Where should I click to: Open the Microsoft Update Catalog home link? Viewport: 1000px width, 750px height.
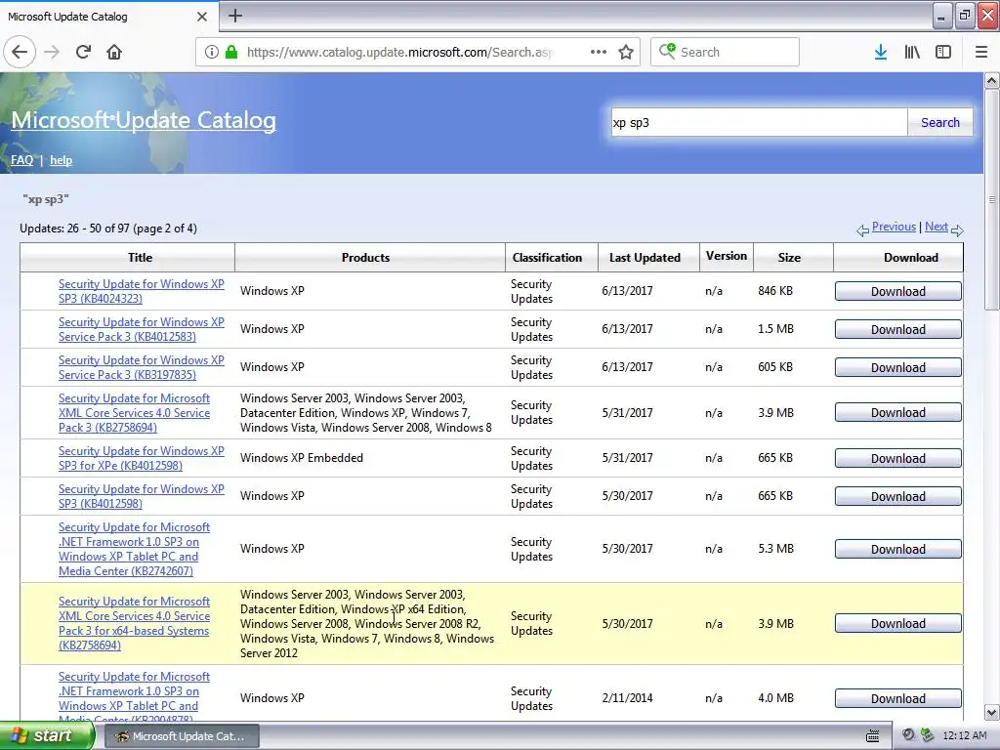(144, 120)
